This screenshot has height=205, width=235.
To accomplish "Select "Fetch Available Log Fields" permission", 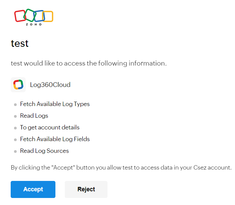I will pos(55,139).
